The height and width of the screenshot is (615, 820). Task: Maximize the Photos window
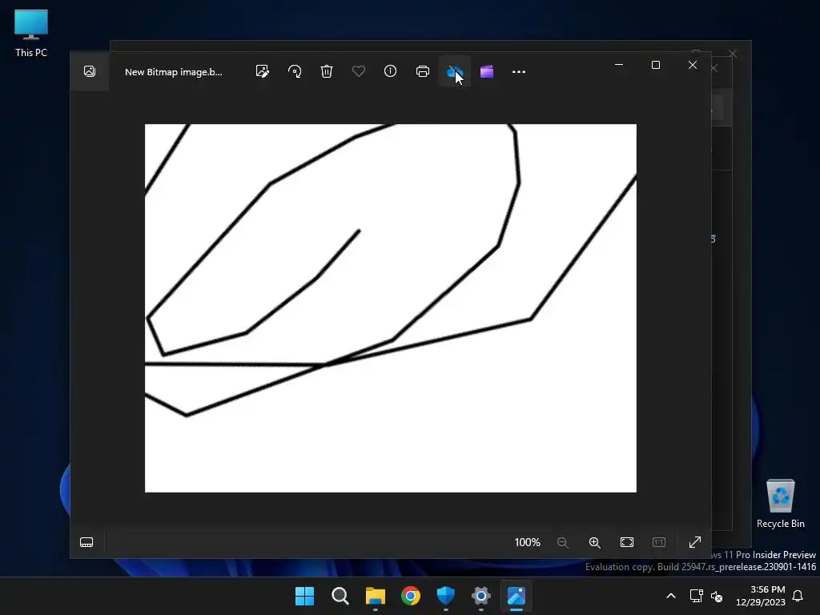(656, 65)
